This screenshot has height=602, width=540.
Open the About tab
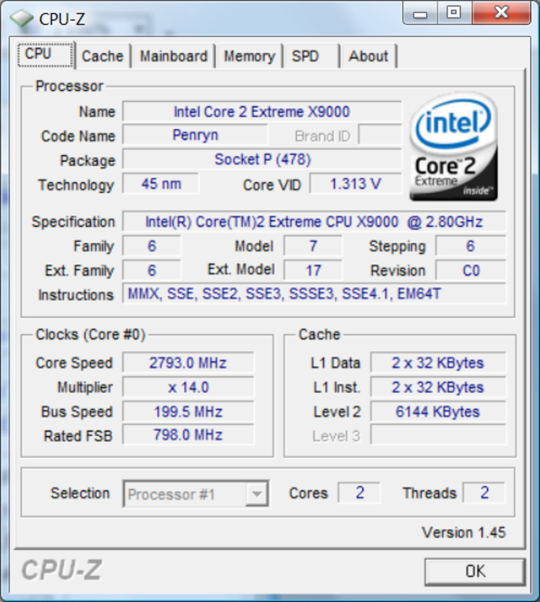[x=369, y=57]
